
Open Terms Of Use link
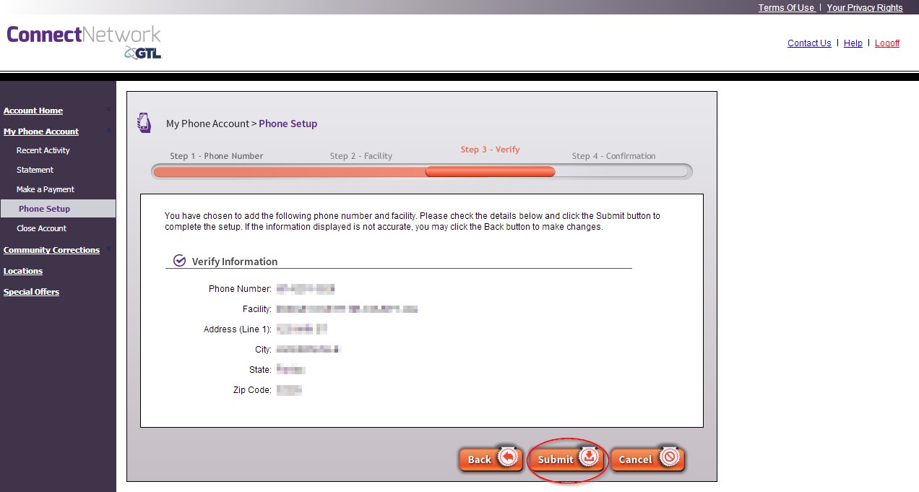(786, 7)
